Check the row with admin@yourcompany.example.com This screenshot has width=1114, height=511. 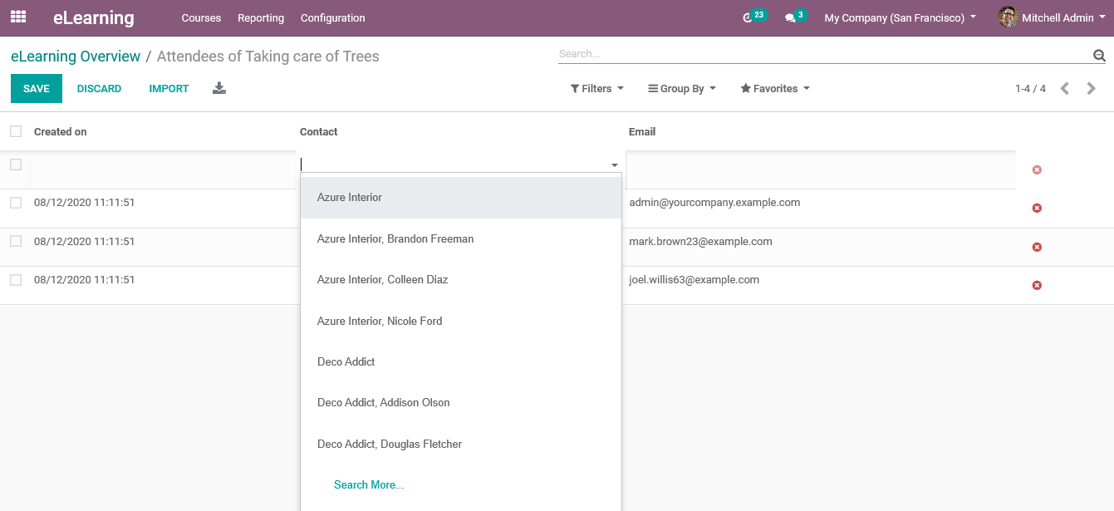[16, 203]
